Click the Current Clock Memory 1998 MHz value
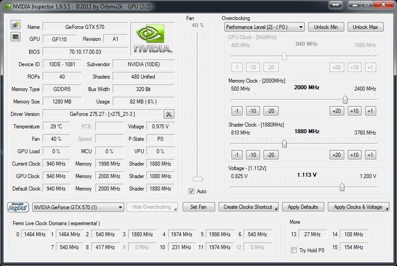397x266 pixels. tap(110, 163)
